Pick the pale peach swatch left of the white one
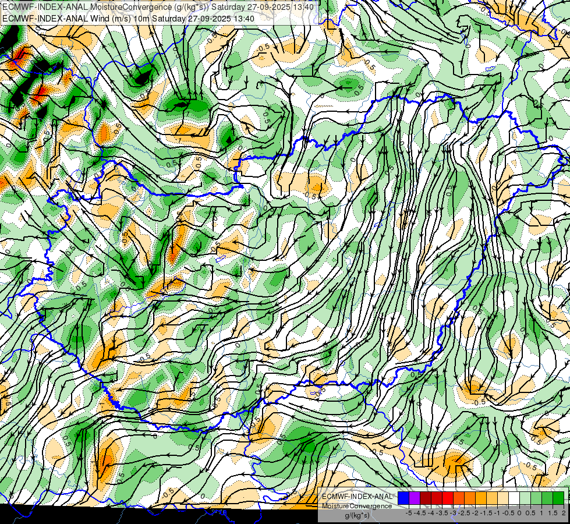 tap(503, 498)
